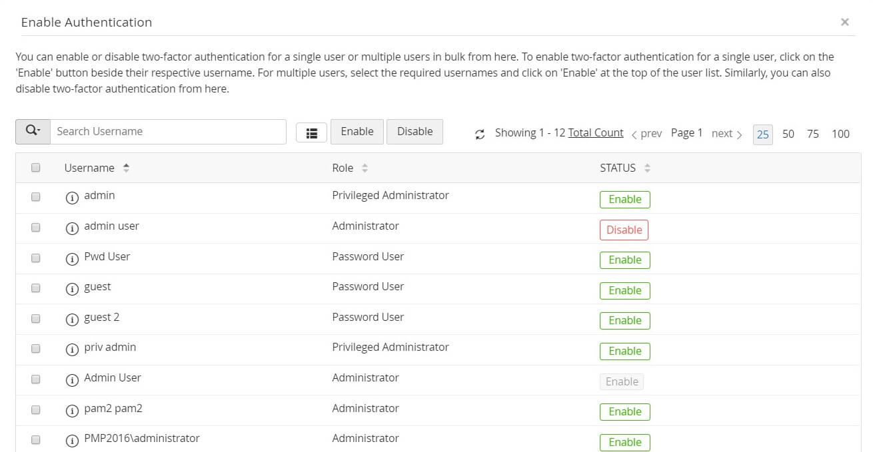Open the Total Count link
The height and width of the screenshot is (452, 873).
point(596,132)
